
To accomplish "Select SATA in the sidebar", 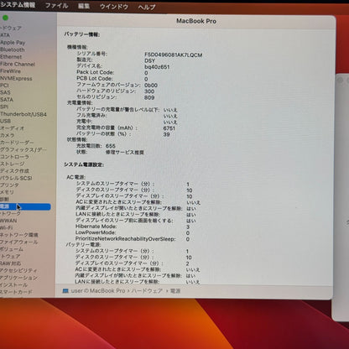I will (7, 100).
